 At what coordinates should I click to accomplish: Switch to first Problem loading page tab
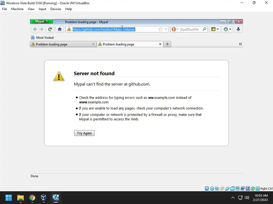point(63,44)
